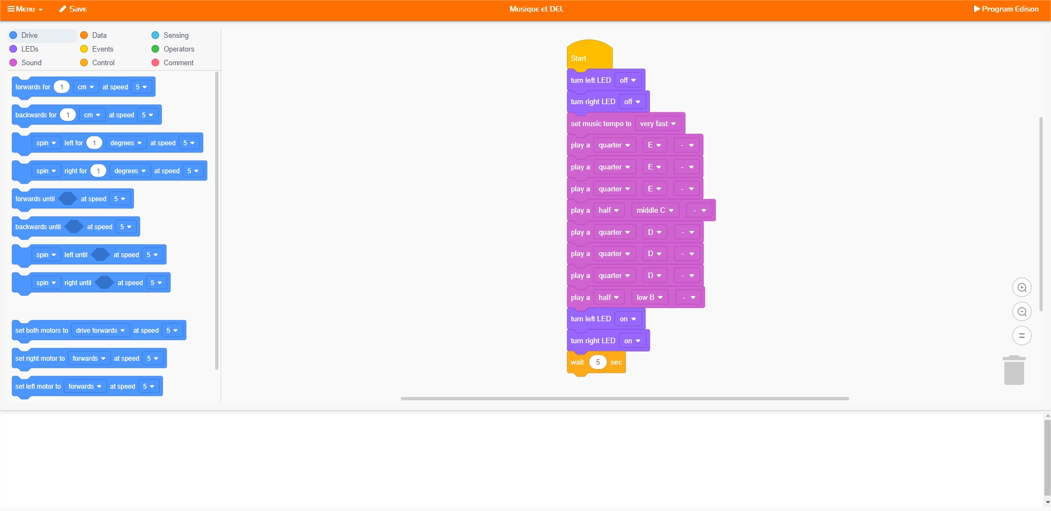
Task: Toggle first 'turn left LED' off dropdown
Action: tap(627, 81)
